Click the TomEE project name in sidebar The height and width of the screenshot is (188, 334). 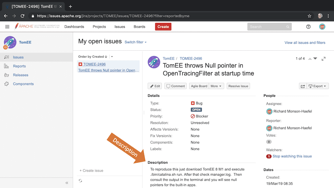pyautogui.click(x=25, y=42)
